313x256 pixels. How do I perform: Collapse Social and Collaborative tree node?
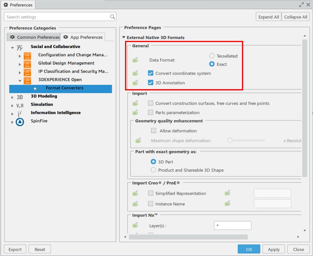pos(12,48)
